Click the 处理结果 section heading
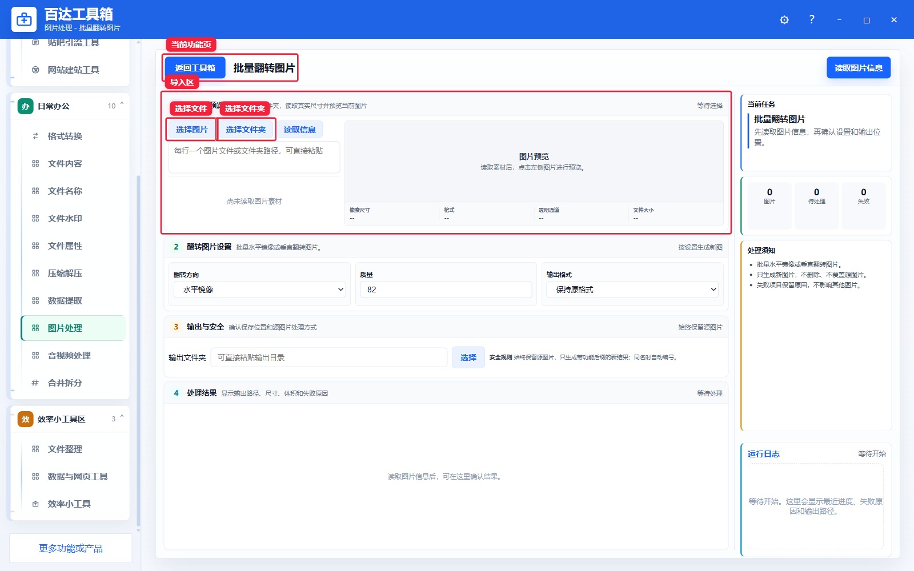The height and width of the screenshot is (571, 914). coord(202,393)
